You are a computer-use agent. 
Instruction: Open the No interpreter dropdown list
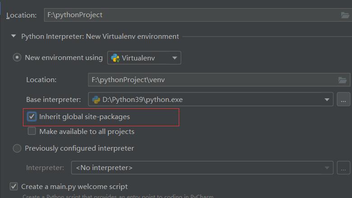tap(327, 168)
